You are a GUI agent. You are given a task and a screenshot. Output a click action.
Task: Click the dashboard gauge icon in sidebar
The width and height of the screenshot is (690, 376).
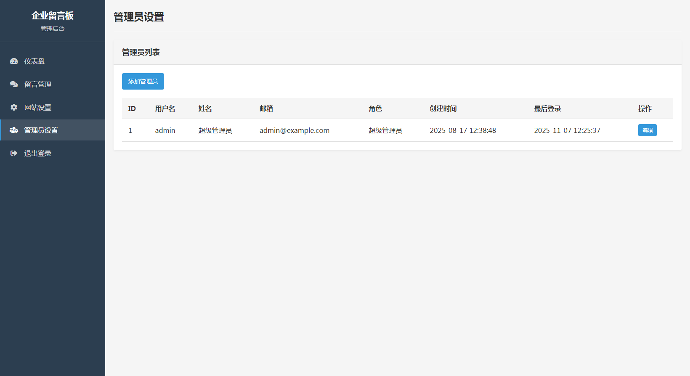[14, 61]
